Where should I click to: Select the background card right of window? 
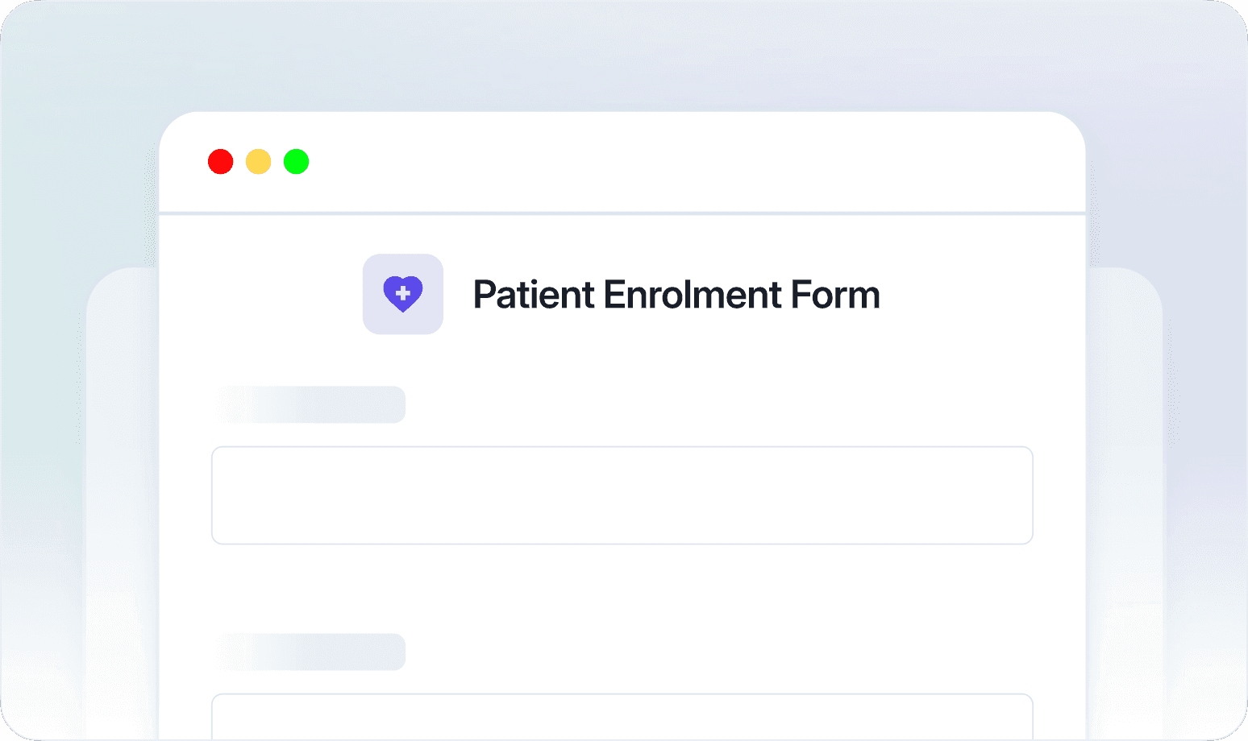coord(1124,499)
